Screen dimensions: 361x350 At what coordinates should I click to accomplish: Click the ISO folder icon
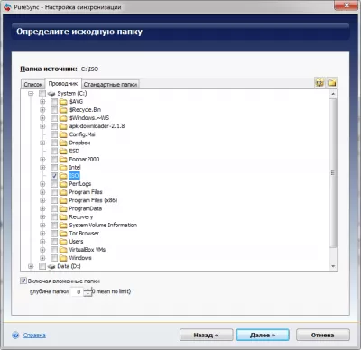tap(63, 176)
